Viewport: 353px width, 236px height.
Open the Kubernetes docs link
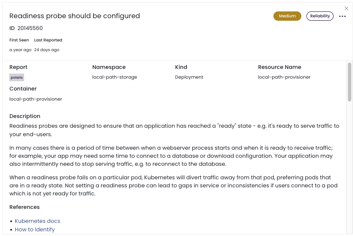point(37,221)
